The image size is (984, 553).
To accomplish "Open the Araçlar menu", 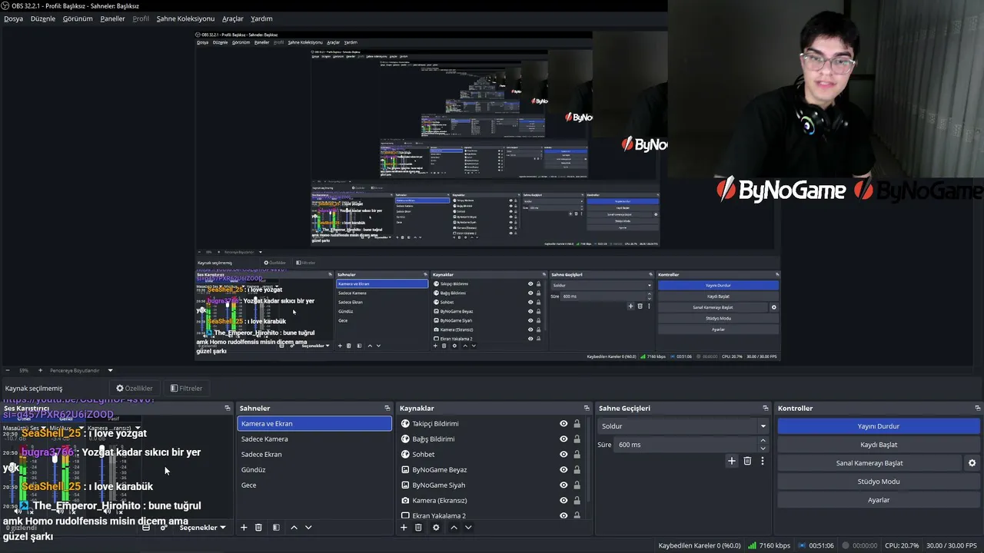I will tap(233, 18).
